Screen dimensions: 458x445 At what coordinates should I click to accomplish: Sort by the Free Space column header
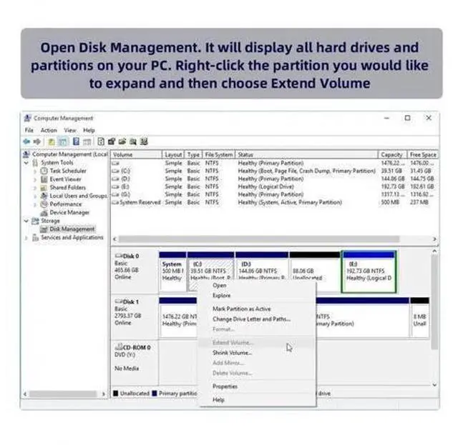point(423,154)
